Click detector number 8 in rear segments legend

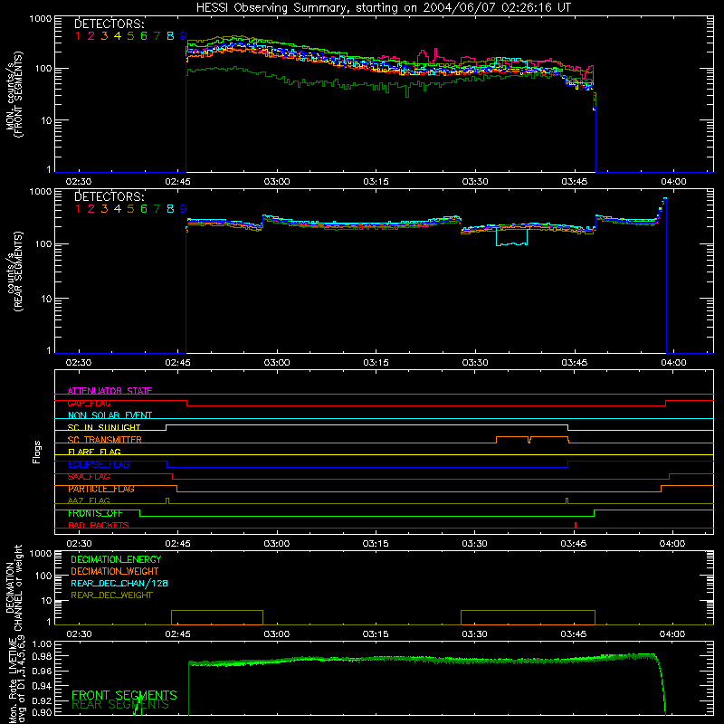click(x=170, y=209)
